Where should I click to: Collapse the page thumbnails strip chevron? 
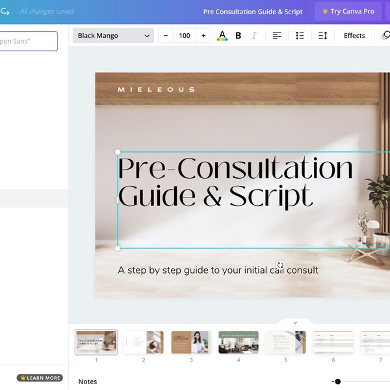tap(295, 322)
